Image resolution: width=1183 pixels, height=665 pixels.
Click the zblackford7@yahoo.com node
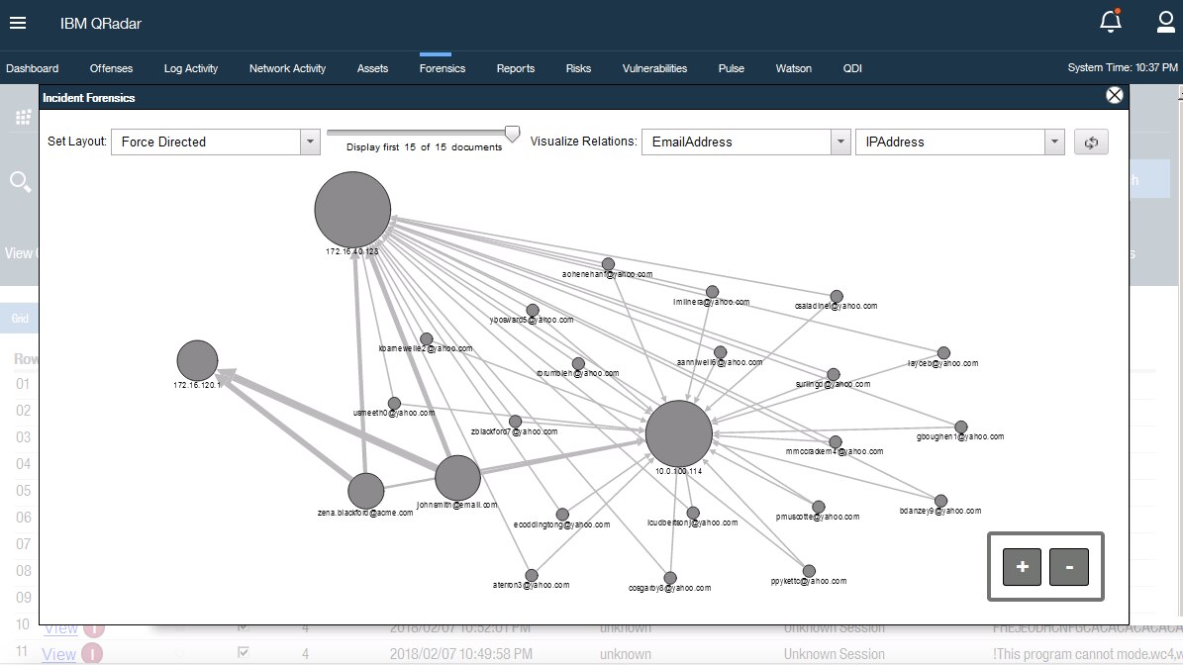click(x=515, y=422)
